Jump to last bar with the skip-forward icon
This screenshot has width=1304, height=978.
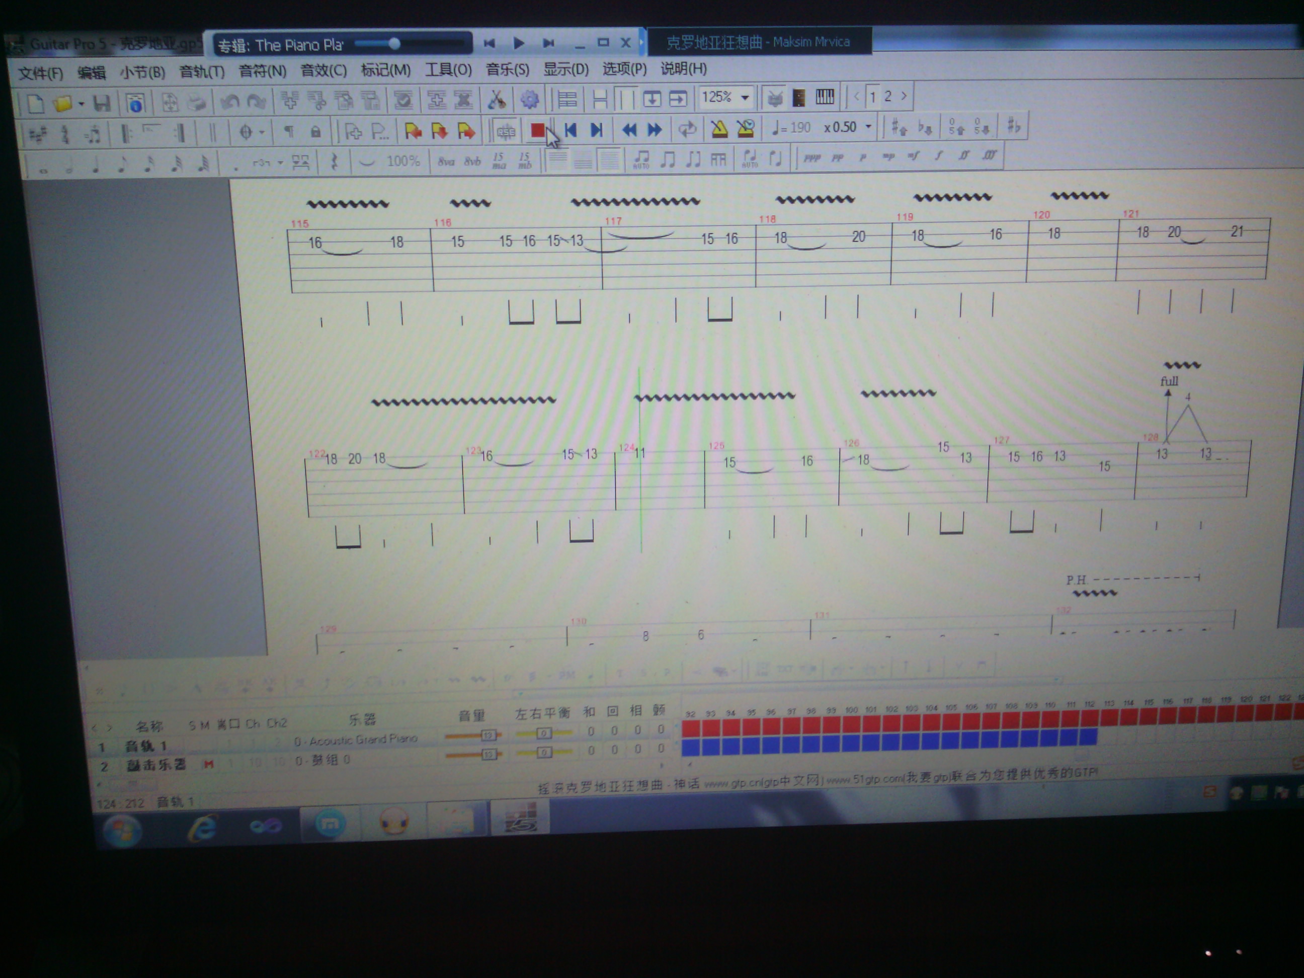[x=596, y=130]
